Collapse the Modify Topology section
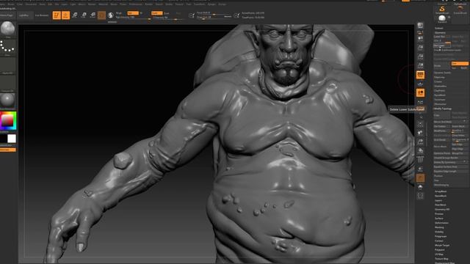Screen dimensions: 470x264 pos(443,109)
